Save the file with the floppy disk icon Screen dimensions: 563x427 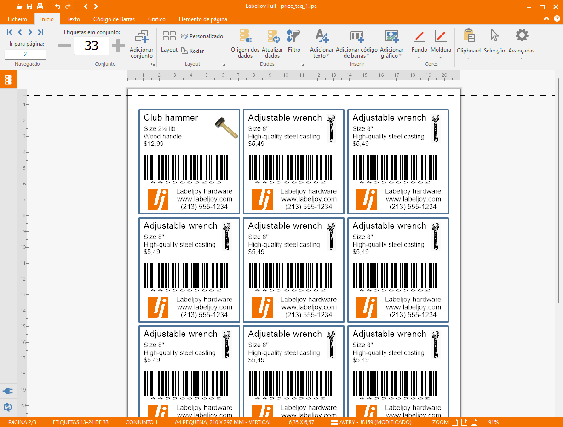[x=29, y=6]
